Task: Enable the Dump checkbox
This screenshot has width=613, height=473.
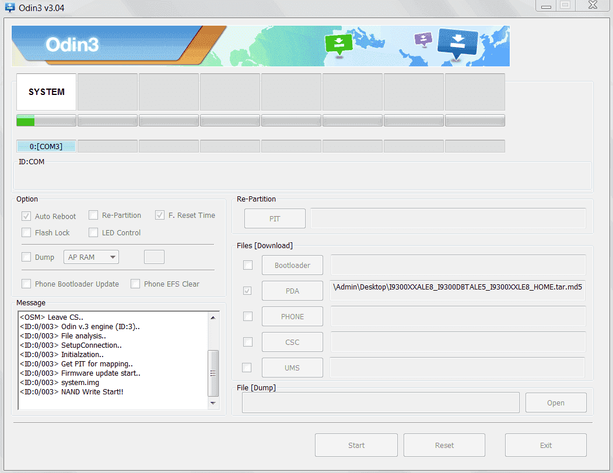Action: (26, 257)
